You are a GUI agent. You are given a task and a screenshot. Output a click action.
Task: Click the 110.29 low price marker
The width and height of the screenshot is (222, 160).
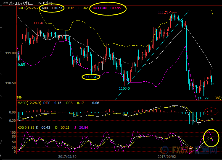[203, 98]
